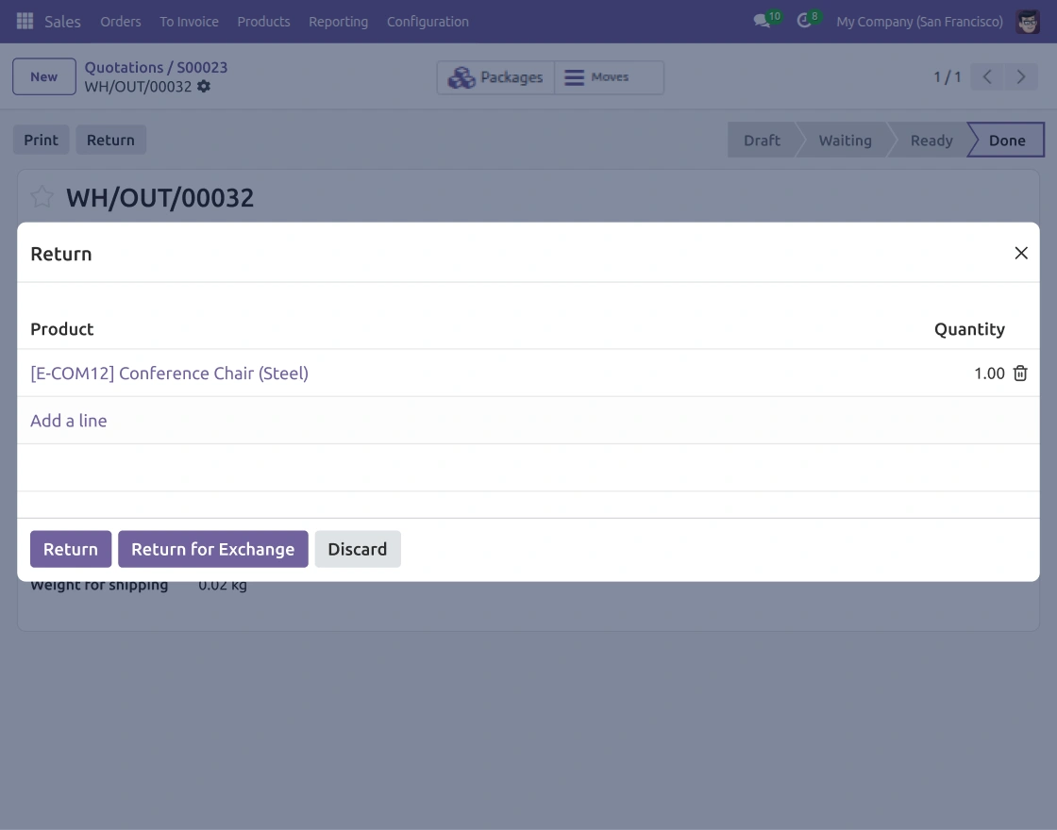Click Return for Exchange button

[213, 549]
